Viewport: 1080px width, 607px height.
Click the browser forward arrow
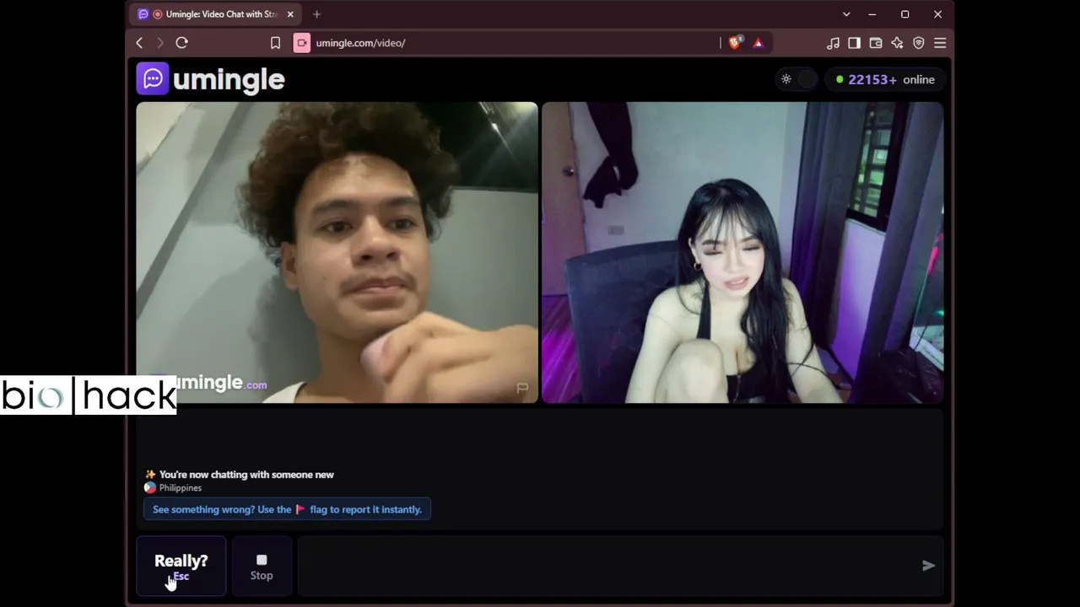[159, 43]
